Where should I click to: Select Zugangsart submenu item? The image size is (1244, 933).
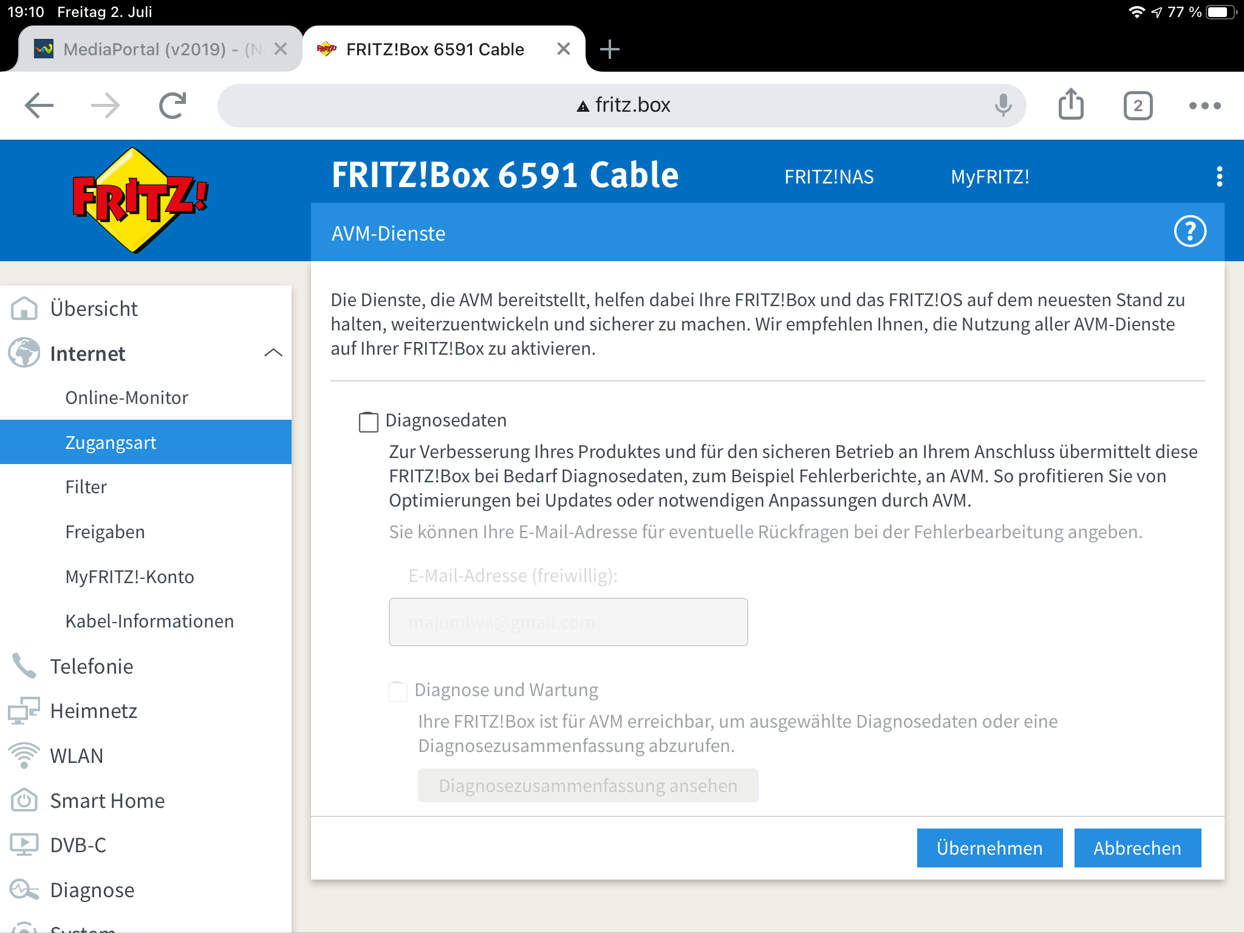point(146,442)
